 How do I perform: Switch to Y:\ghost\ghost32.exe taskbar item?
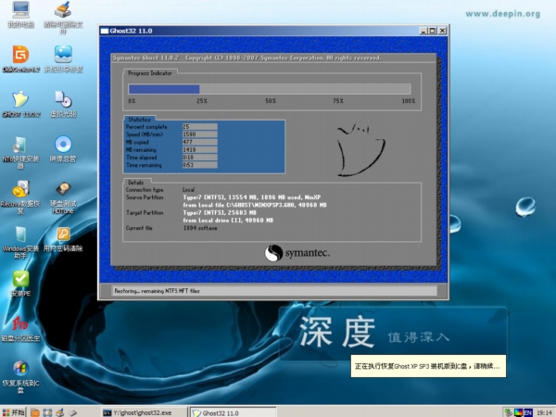pyautogui.click(x=144, y=412)
